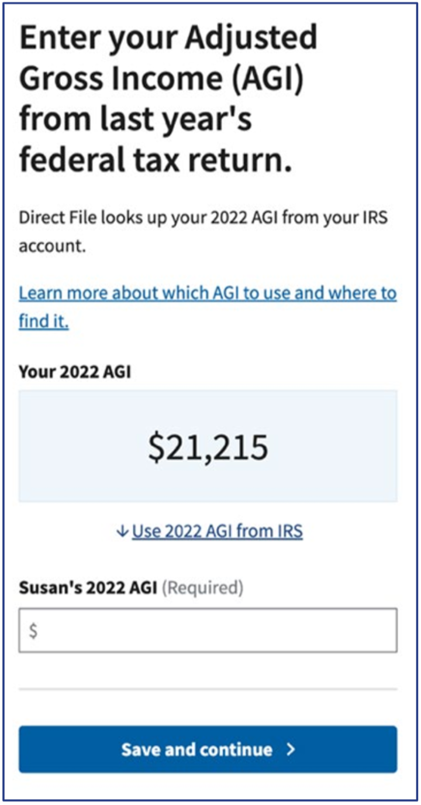Click the 'from last year's' heading line

136,119
